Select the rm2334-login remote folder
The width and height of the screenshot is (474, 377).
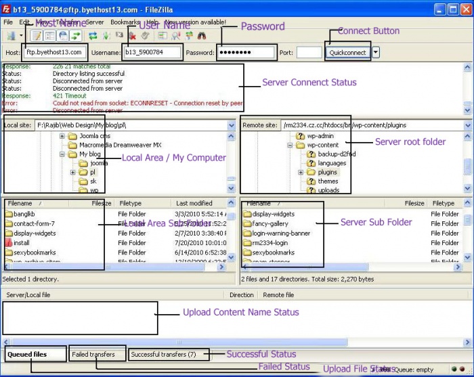click(270, 242)
